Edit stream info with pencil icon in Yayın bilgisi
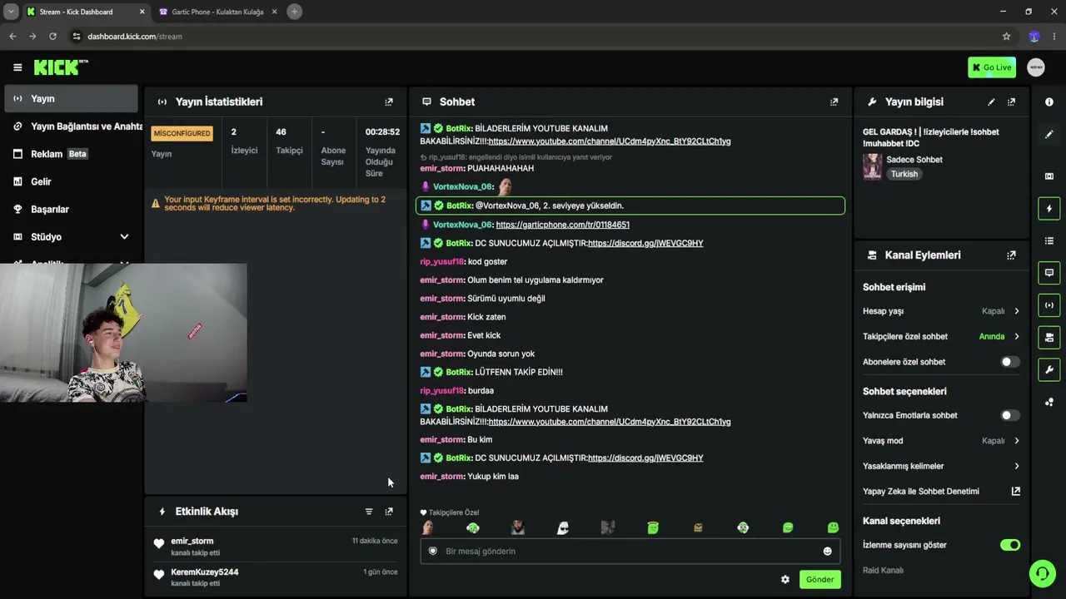Image resolution: width=1066 pixels, height=599 pixels. [x=991, y=101]
